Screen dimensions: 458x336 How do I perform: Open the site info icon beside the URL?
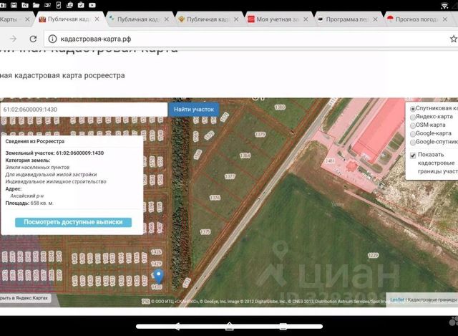52,39
